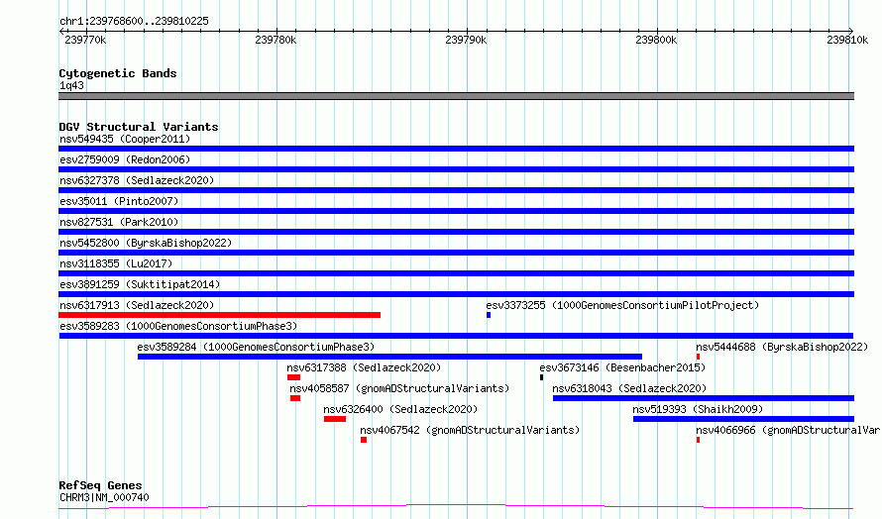Open the nsv6327378 (Sedlazeck2020) variant label

[x=137, y=180]
